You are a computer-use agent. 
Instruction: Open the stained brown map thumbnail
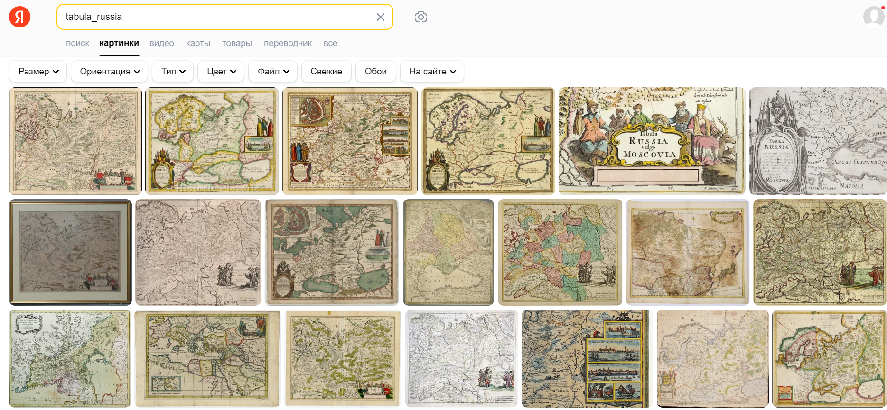(x=688, y=252)
